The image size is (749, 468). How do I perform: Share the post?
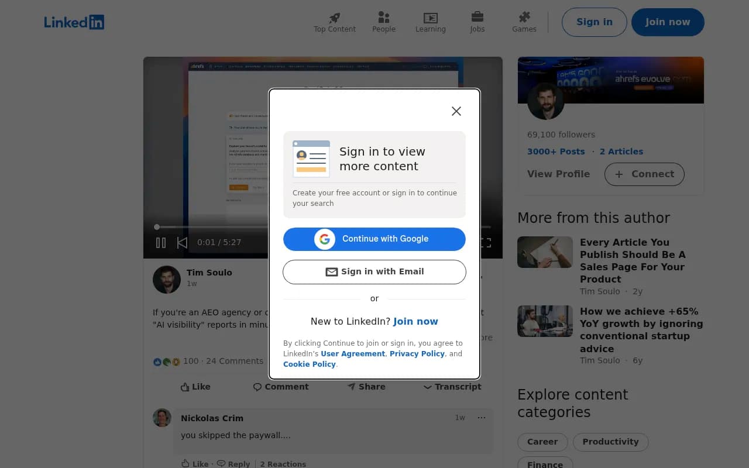pos(366,387)
